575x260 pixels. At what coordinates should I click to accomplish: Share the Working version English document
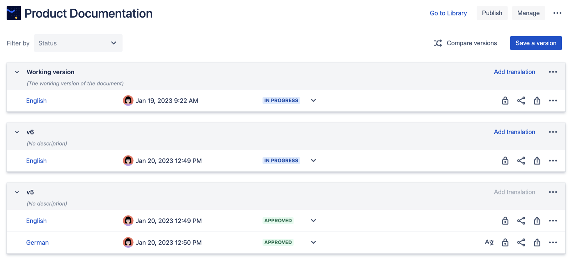(521, 100)
